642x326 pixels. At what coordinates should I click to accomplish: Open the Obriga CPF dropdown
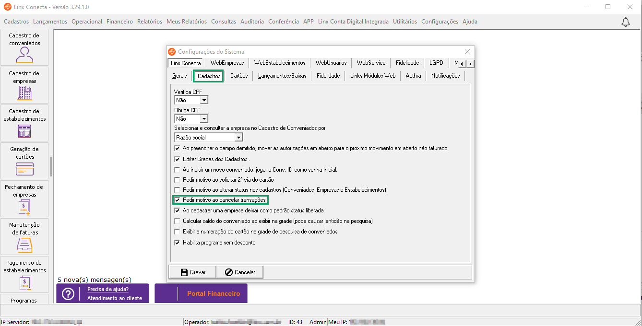[x=204, y=119]
